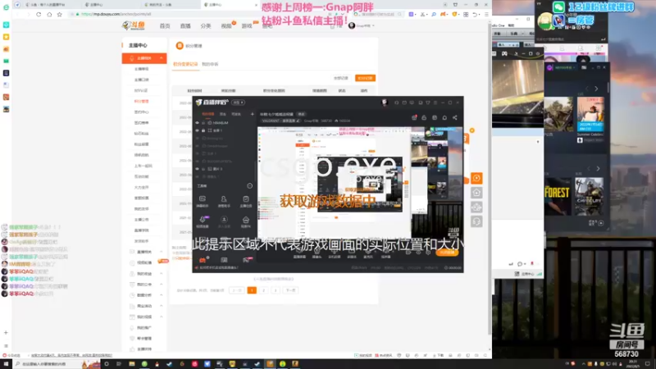Image resolution: width=656 pixels, height=369 pixels.
Task: Expand 我的收益 section in sidebar
Action: pyautogui.click(x=161, y=274)
